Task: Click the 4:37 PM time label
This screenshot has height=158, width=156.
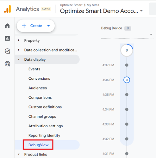Action: [108, 65]
